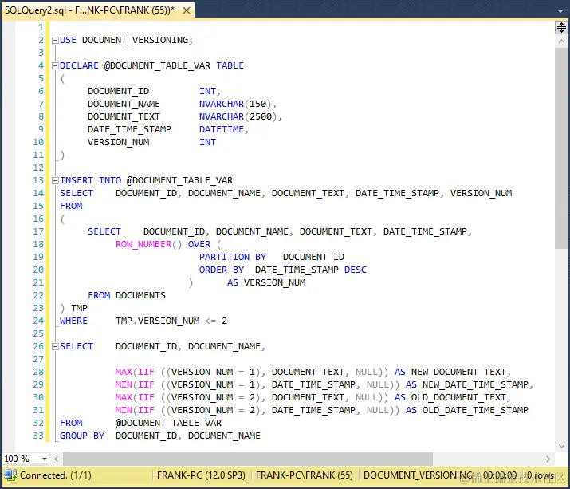The image size is (570, 489).
Task: Close the SQLQuery2.sql tab
Action: click(187, 10)
